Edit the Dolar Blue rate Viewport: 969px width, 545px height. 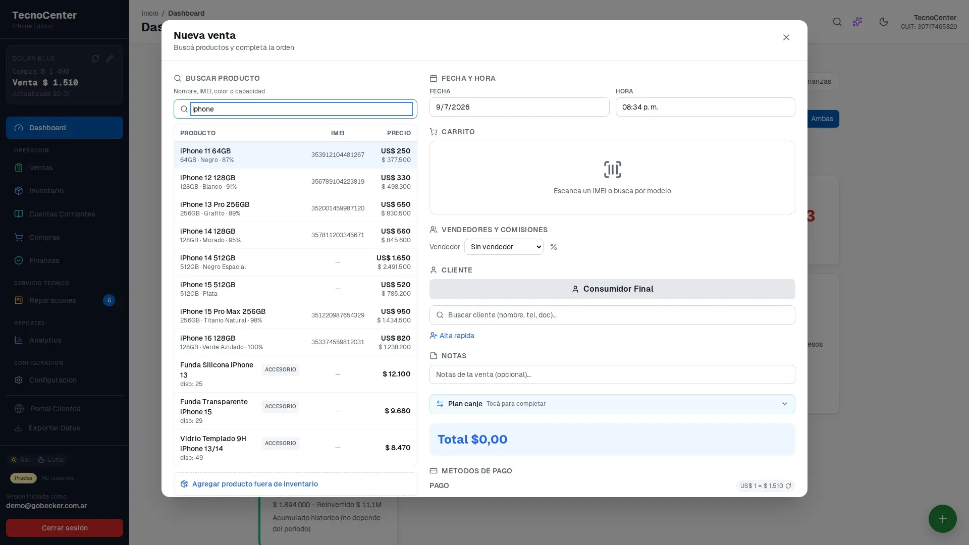tap(110, 59)
